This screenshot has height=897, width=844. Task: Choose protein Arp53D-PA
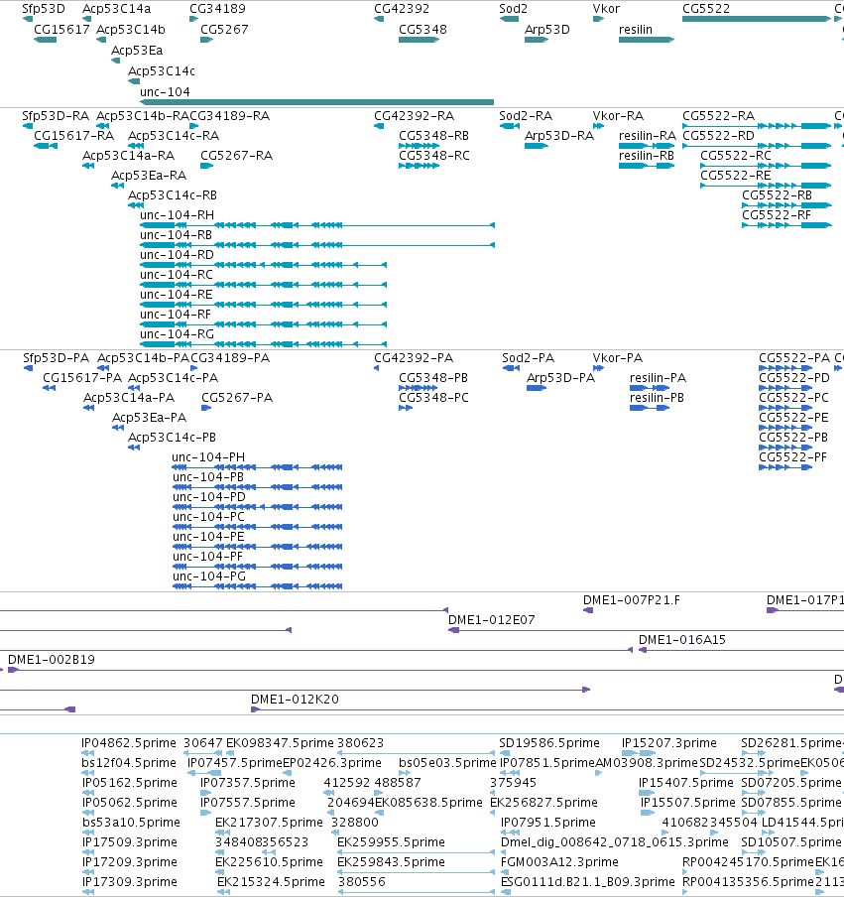coord(561,378)
